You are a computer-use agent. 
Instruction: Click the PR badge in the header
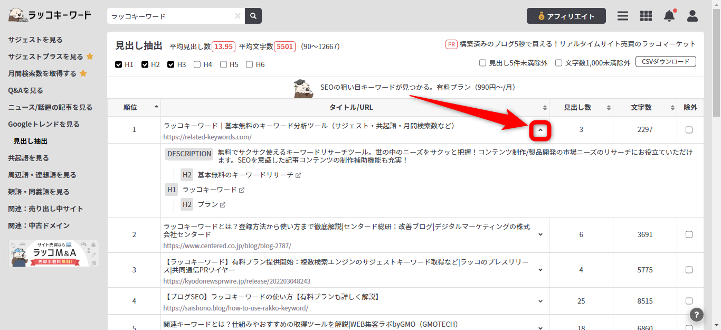pos(451,44)
